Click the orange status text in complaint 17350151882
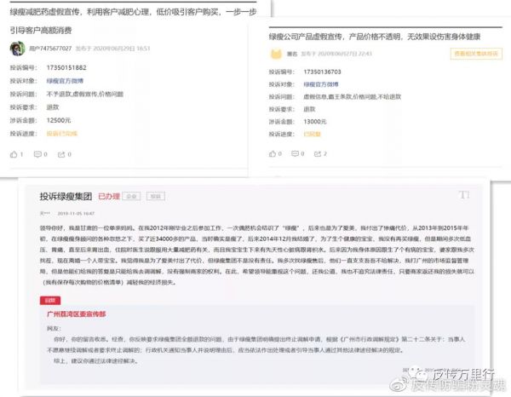Screen dimensions: 511x397 tap(62, 133)
